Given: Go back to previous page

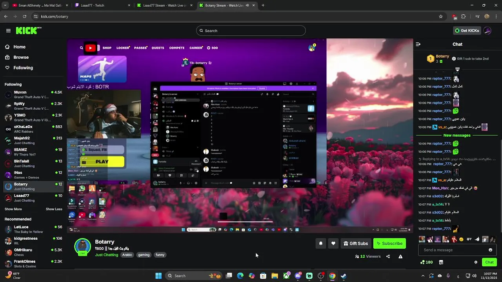Looking at the screenshot, I should [x=5, y=16].
